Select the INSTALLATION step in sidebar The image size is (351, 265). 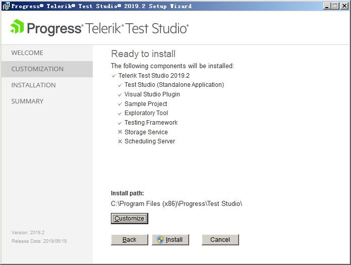(x=47, y=85)
